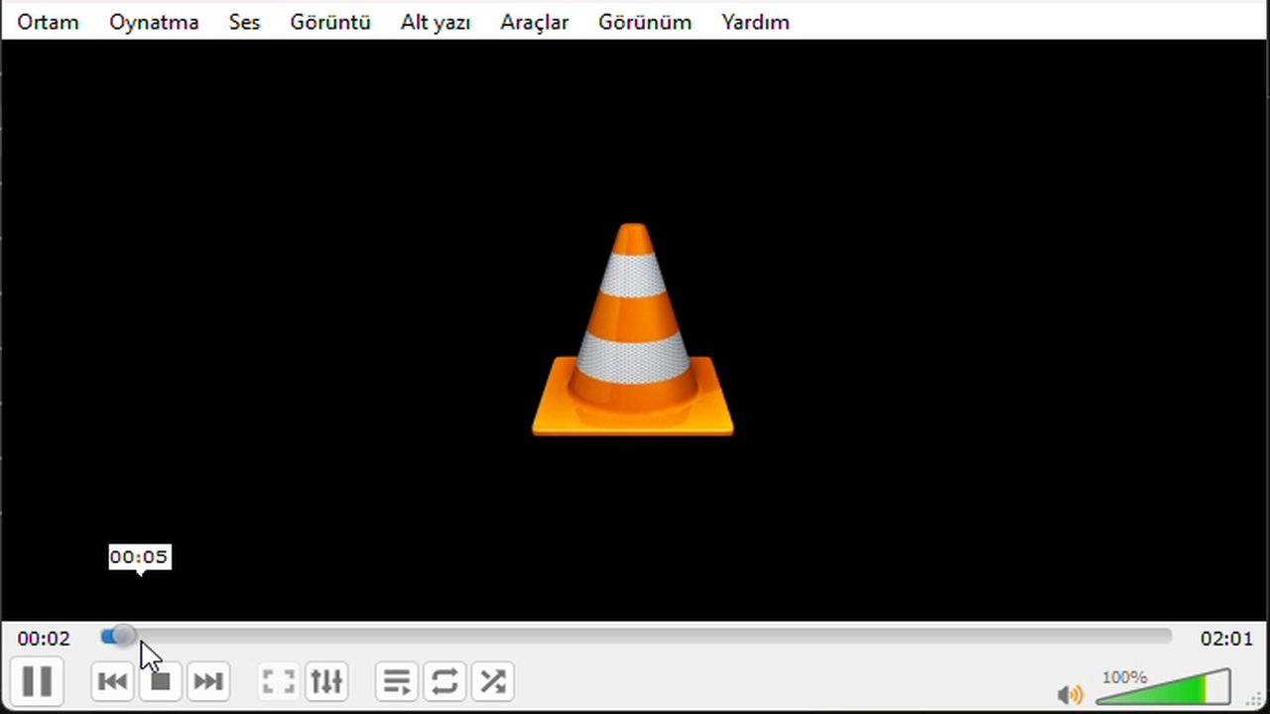Stop the video playback
This screenshot has width=1270, height=714.
pyautogui.click(x=160, y=681)
